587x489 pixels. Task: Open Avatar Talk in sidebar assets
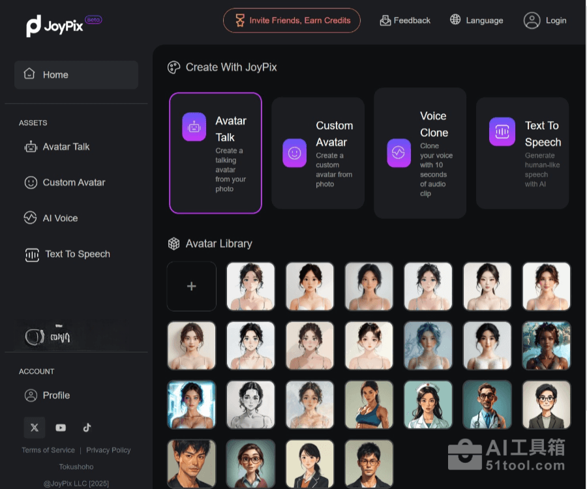66,147
